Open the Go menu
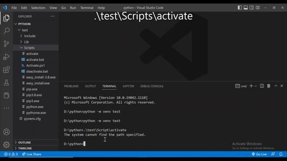 pos(63,8)
